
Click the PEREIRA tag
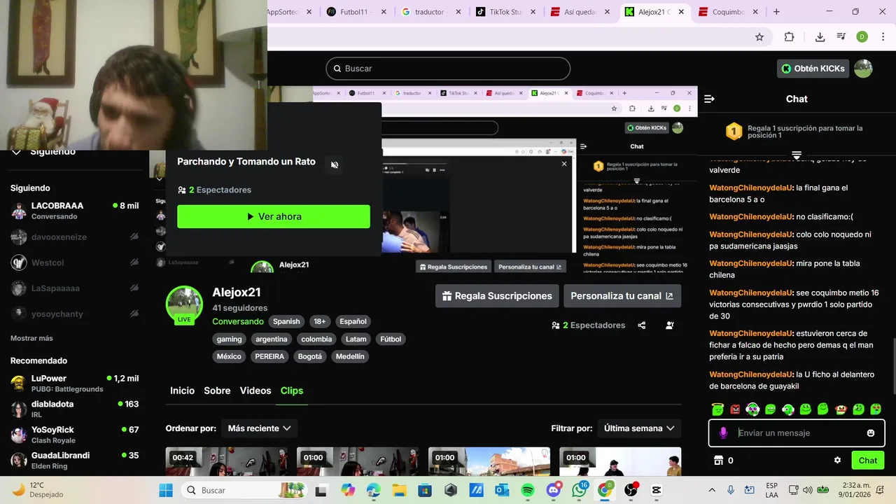(269, 356)
